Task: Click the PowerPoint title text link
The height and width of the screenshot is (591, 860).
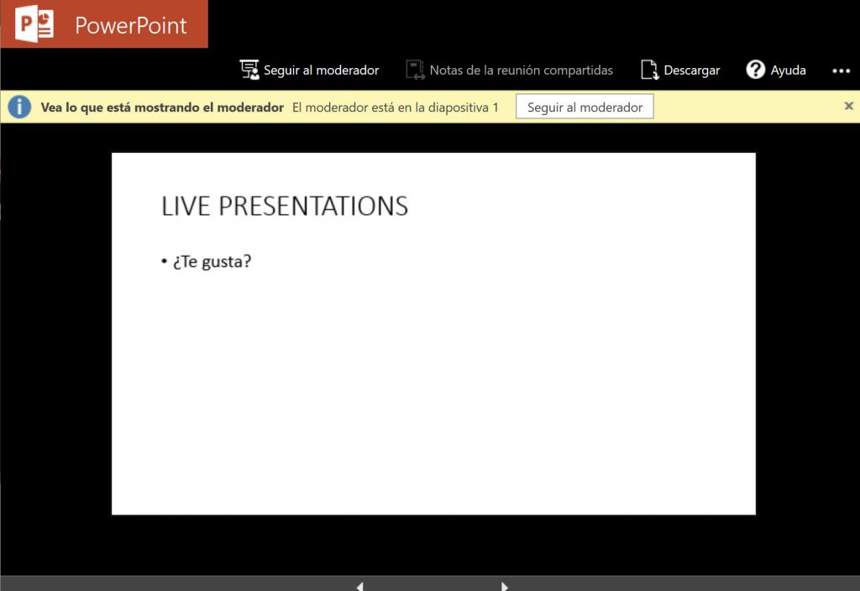Action: tap(130, 24)
